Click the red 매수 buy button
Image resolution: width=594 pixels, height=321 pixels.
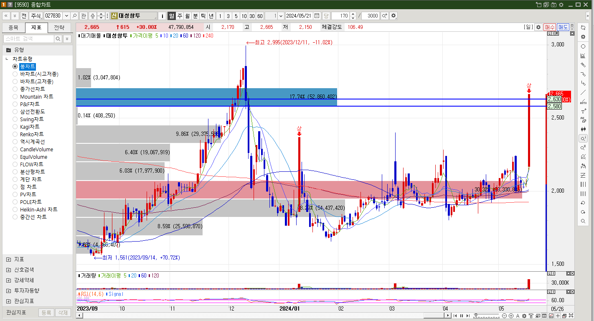[x=550, y=27]
